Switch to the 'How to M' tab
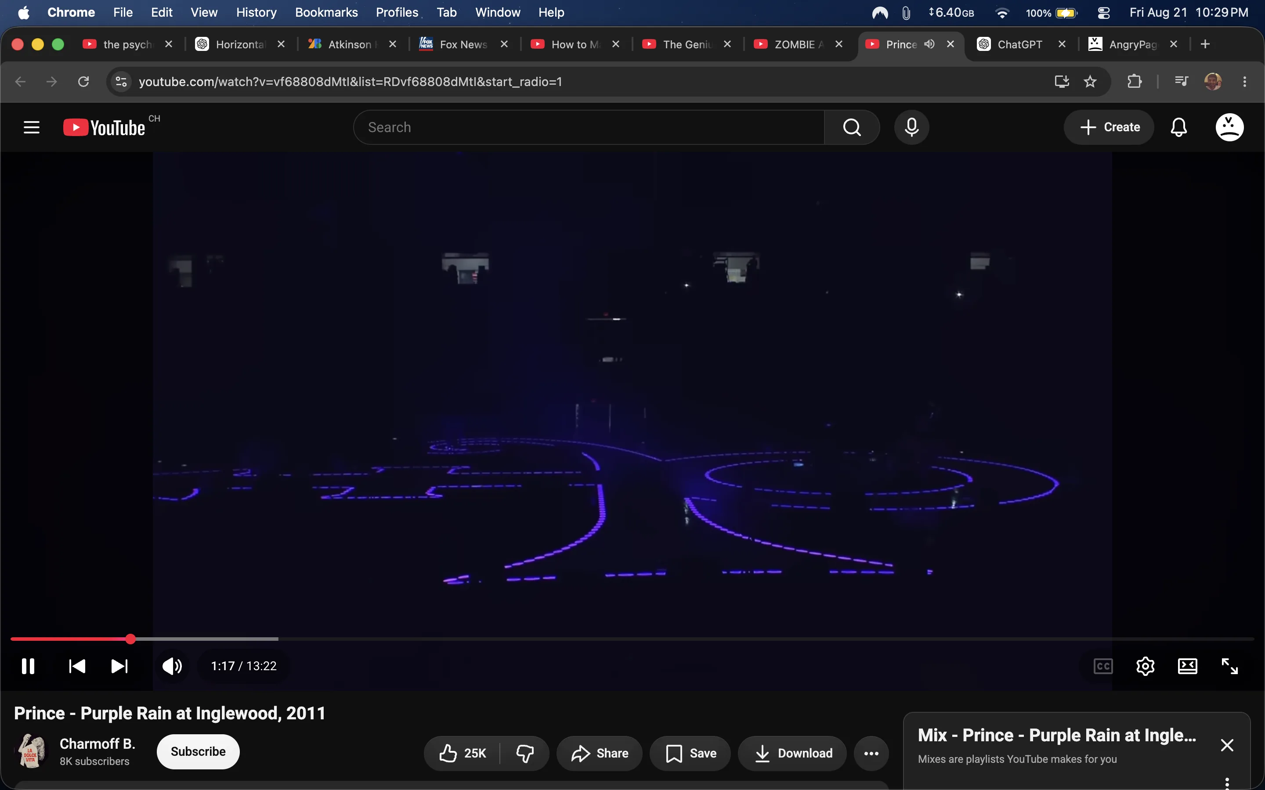Viewport: 1265px width, 790px height. (x=575, y=44)
